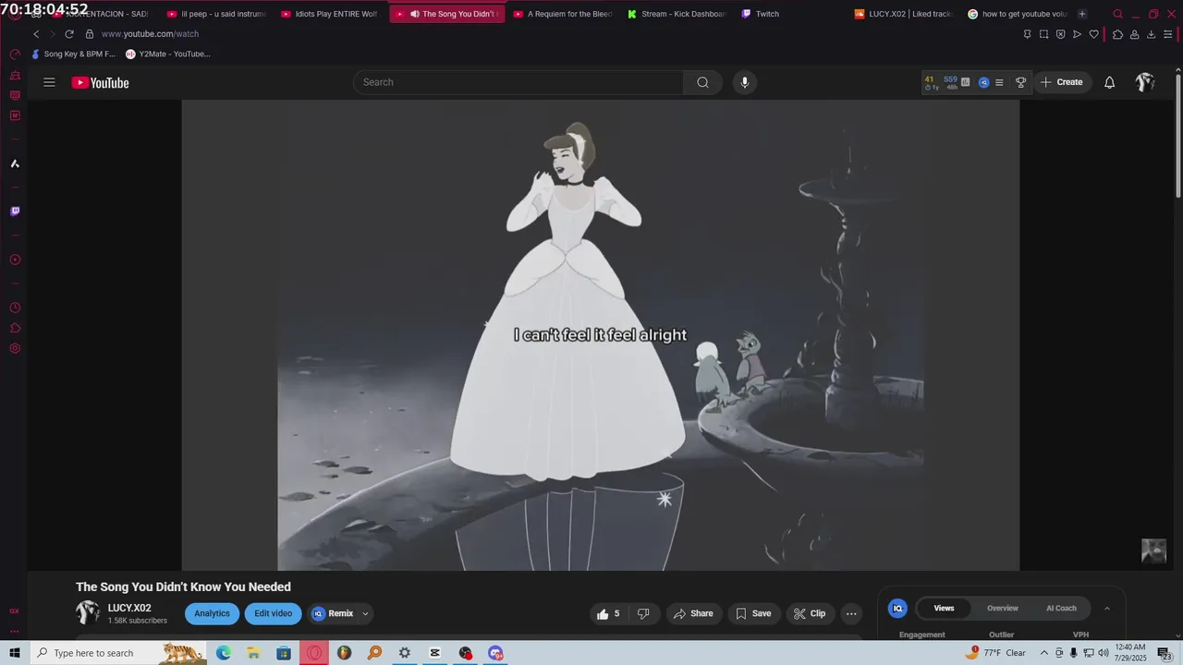This screenshot has width=1183, height=665.
Task: Like the video with thumbs up
Action: click(608, 613)
